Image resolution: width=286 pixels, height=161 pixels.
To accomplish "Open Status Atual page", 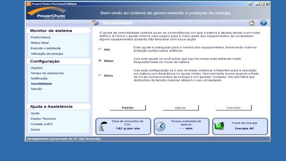I will 40,43.
